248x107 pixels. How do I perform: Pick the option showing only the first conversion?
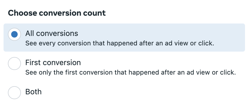[x=14, y=63]
